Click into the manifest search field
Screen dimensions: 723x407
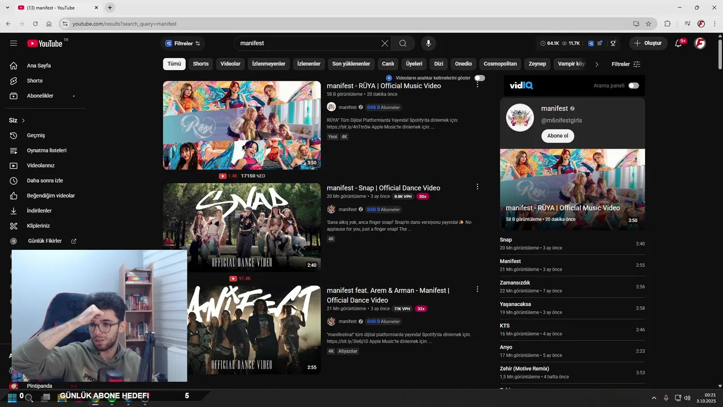pos(308,44)
